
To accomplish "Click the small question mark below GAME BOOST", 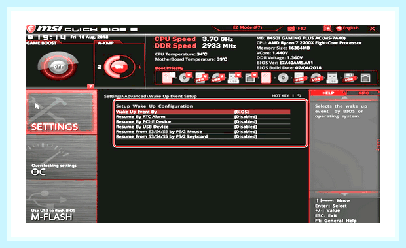I will (x=90, y=86).
